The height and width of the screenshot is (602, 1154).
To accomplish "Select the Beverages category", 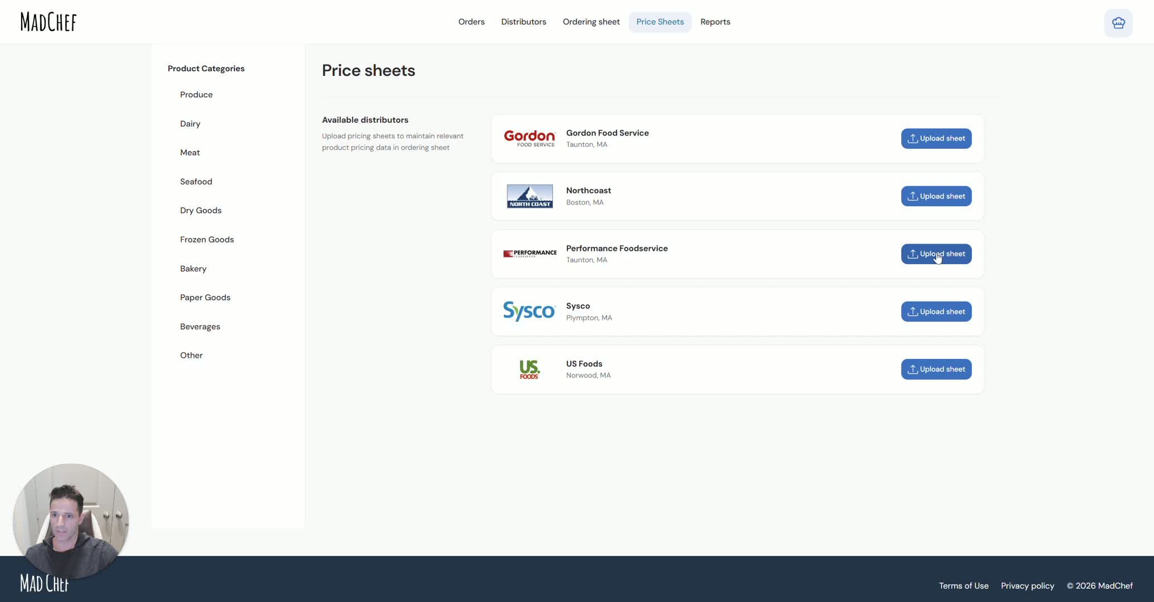I will [x=200, y=327].
